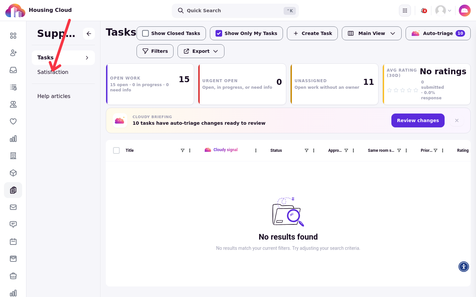Click the Create Task button
476x297 pixels.
tap(312, 33)
